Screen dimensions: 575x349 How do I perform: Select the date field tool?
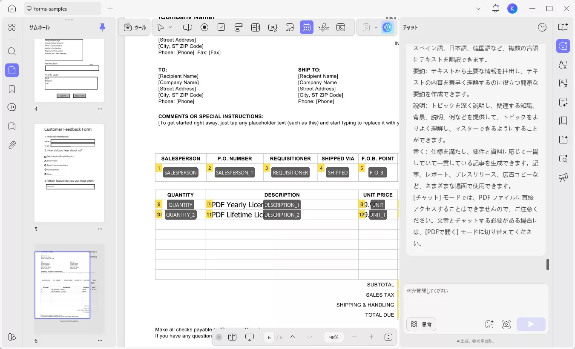click(307, 27)
